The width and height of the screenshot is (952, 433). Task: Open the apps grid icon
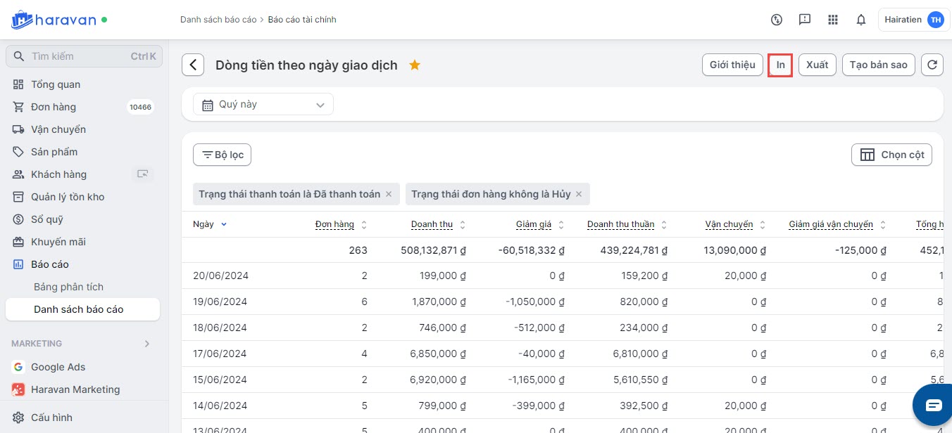point(833,20)
